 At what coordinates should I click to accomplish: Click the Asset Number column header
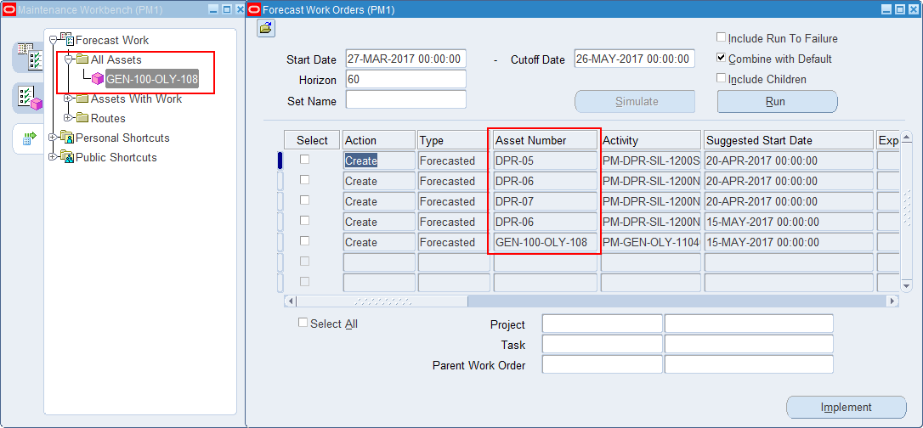pos(546,140)
